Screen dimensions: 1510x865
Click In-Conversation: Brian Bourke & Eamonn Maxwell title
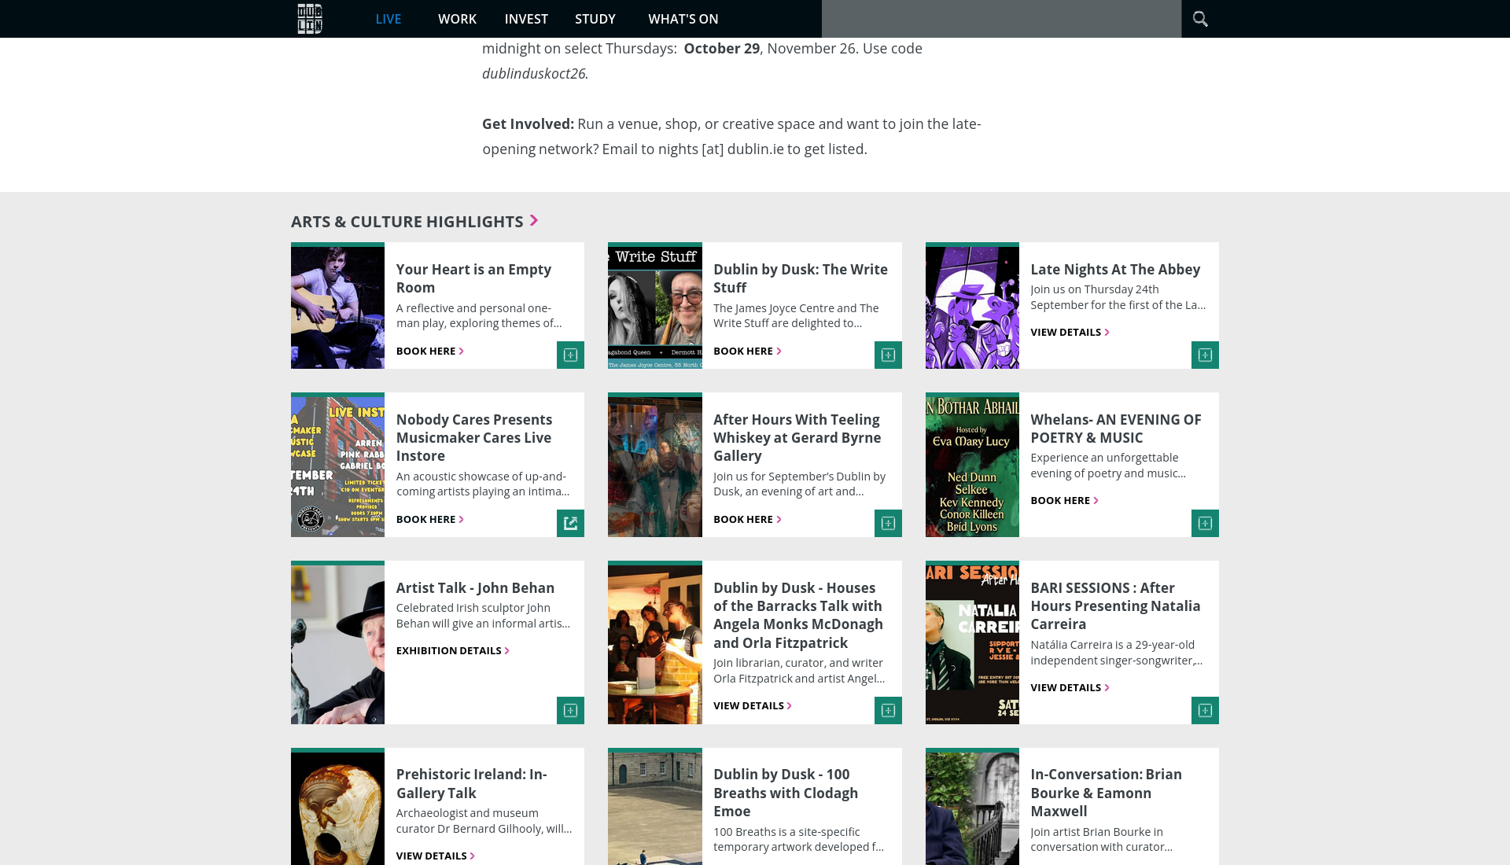pyautogui.click(x=1106, y=793)
